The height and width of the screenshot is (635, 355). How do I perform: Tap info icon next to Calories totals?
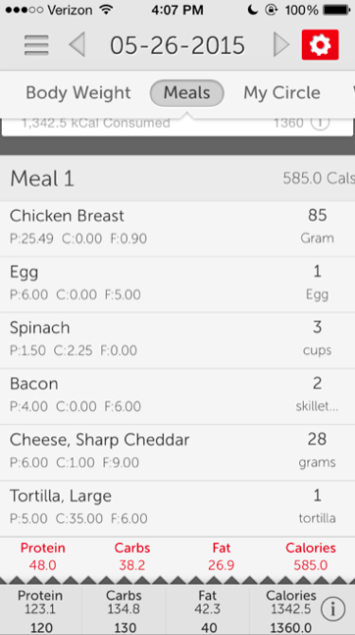tap(332, 609)
